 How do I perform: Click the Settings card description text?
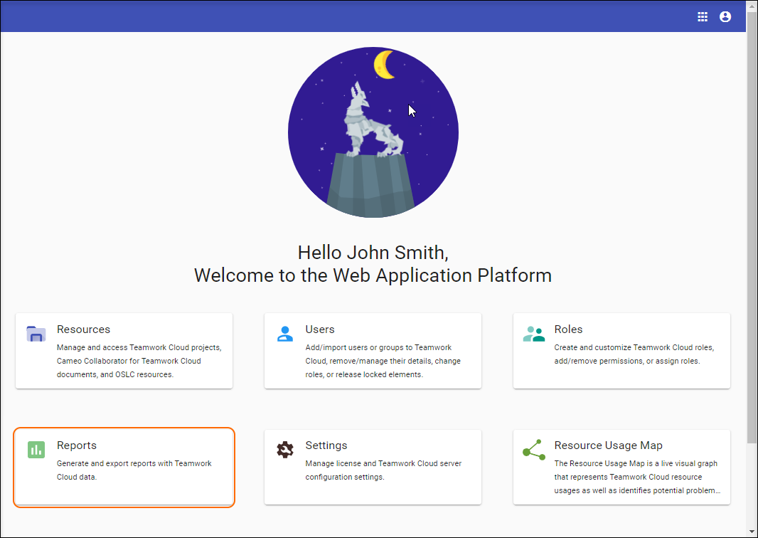383,470
